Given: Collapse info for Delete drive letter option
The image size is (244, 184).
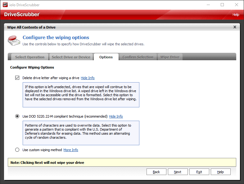Looking at the screenshot, I should 88,78.
